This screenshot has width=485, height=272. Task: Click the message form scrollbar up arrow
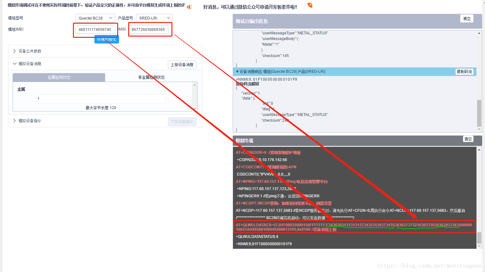pyautogui.click(x=195, y=85)
